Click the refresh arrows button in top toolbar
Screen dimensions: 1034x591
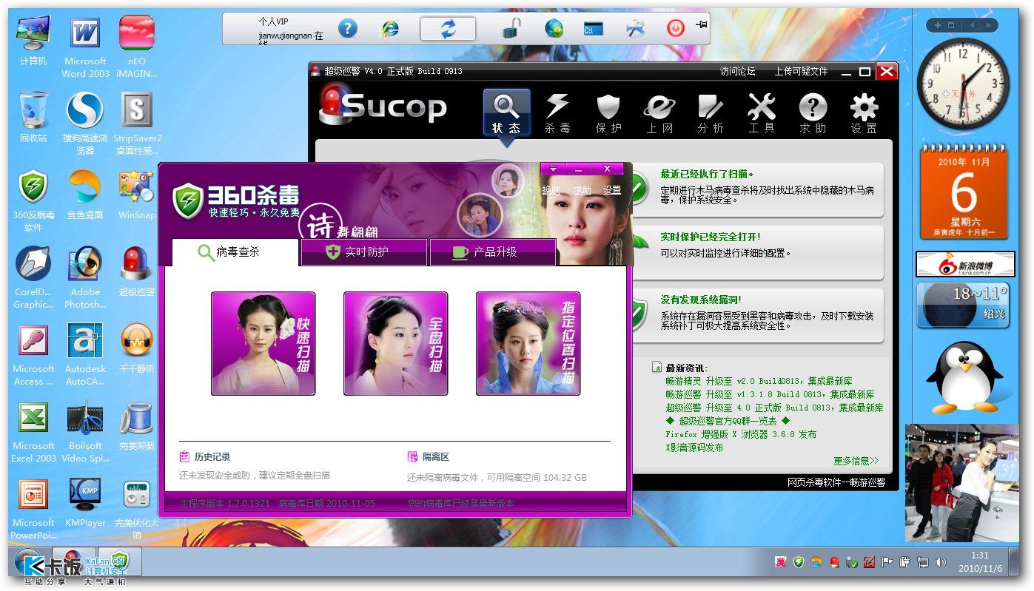449,29
